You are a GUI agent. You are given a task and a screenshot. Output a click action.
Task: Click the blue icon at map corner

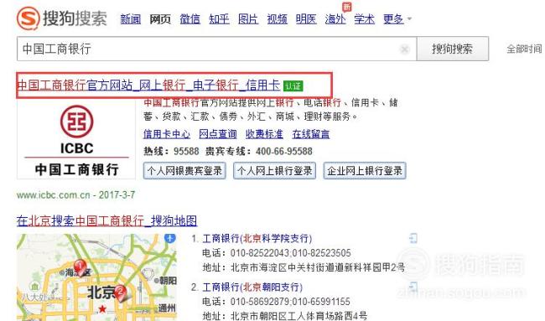[170, 238]
